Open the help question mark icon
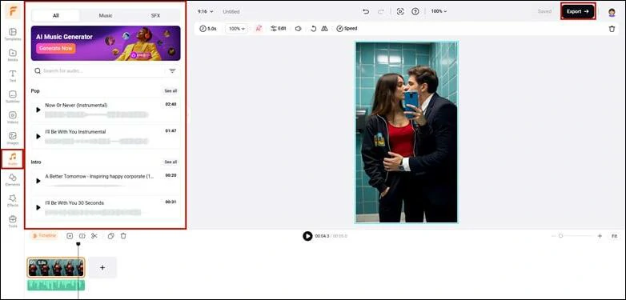 (x=415, y=11)
